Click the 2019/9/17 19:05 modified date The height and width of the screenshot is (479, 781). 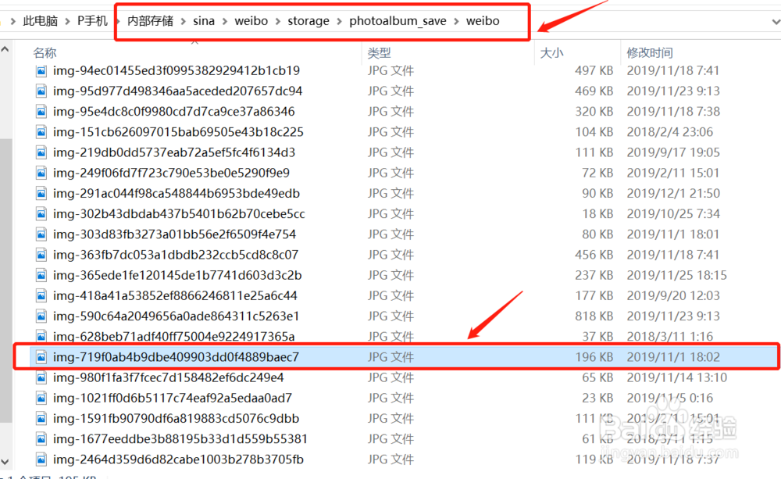[673, 152]
